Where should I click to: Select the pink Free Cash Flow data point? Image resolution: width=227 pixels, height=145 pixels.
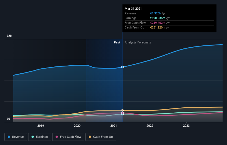pos(122,113)
